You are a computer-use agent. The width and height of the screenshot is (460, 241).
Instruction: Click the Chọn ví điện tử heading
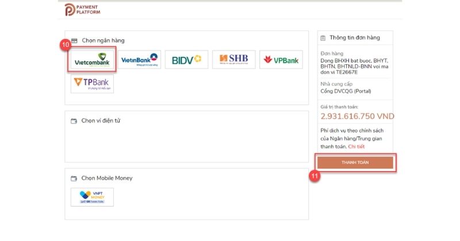pyautogui.click(x=101, y=120)
